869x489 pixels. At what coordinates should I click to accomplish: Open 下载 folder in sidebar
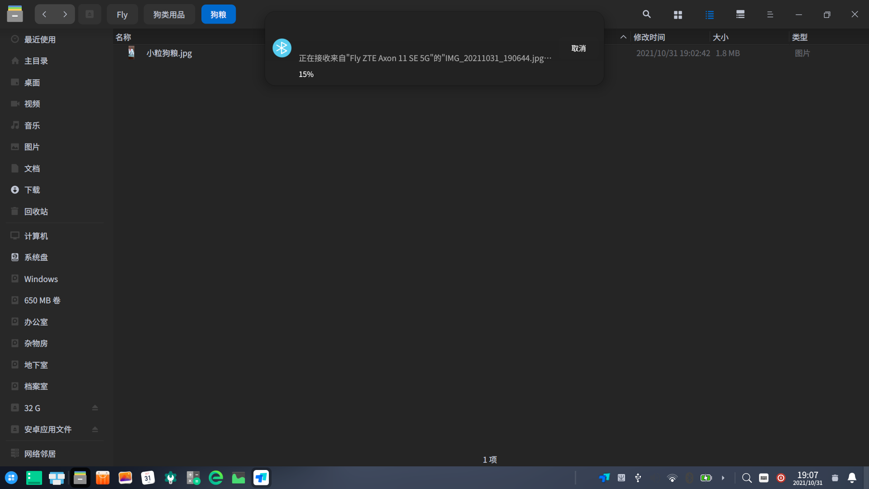click(x=32, y=190)
